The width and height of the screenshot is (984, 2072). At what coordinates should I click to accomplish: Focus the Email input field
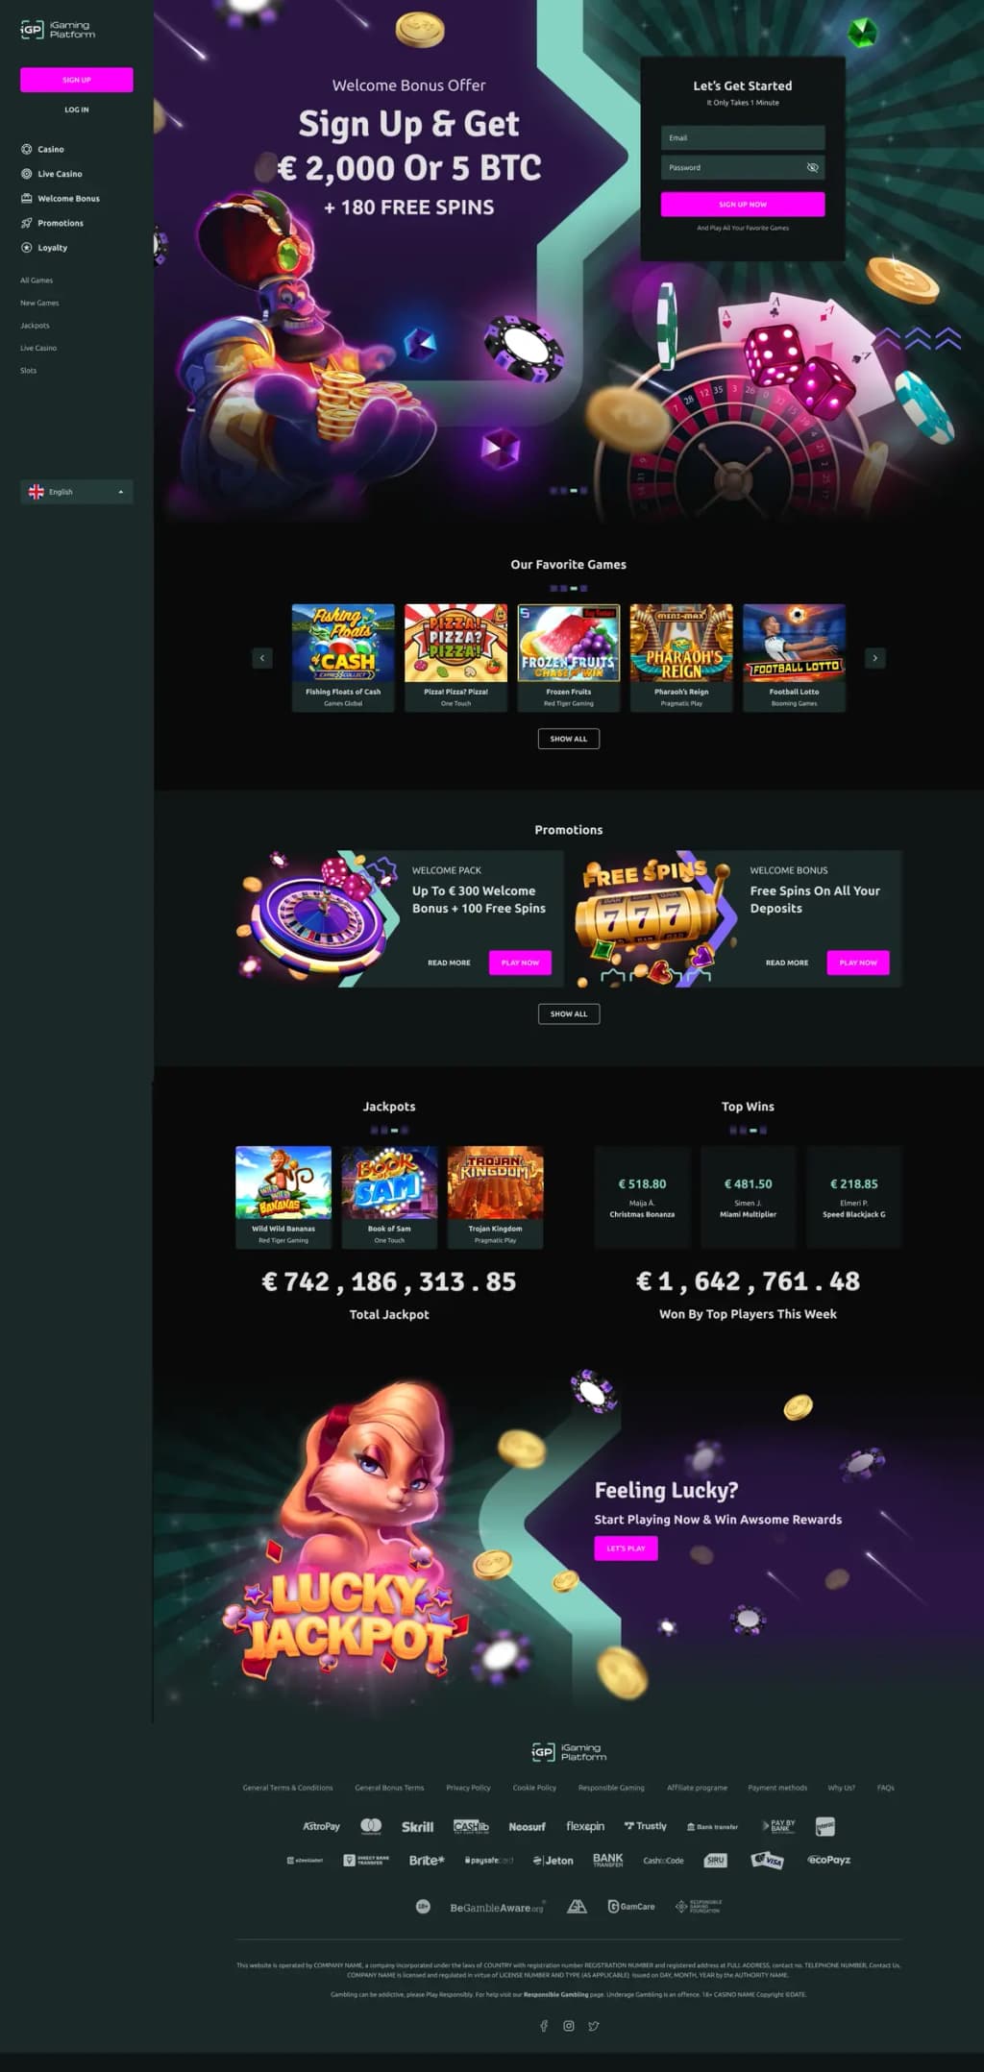[x=743, y=137]
